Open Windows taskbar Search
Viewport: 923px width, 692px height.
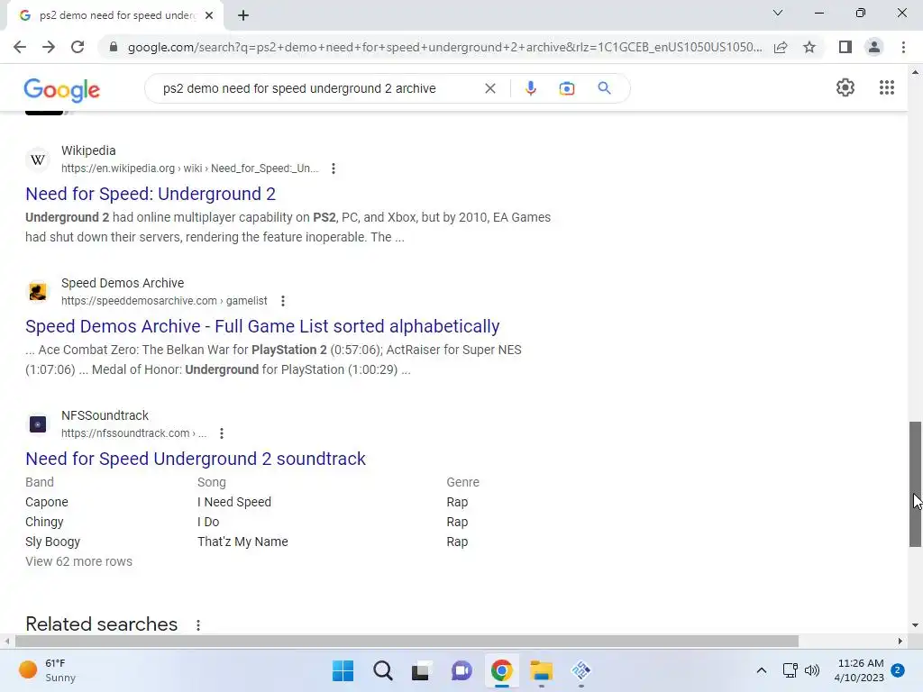tap(382, 670)
